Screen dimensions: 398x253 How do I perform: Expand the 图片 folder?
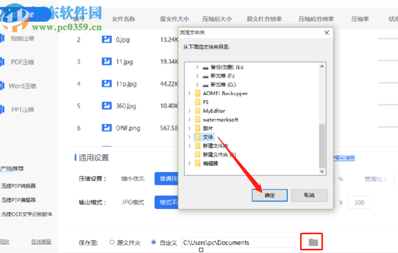point(189,128)
